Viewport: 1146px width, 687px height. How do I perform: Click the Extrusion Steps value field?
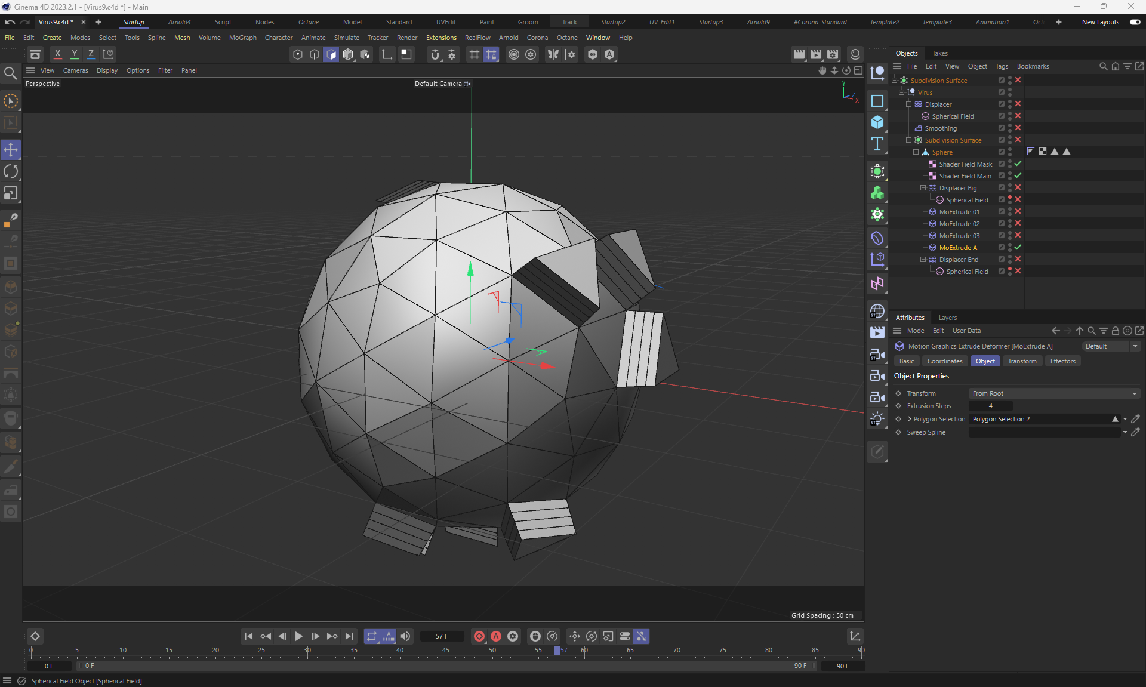[x=991, y=406]
